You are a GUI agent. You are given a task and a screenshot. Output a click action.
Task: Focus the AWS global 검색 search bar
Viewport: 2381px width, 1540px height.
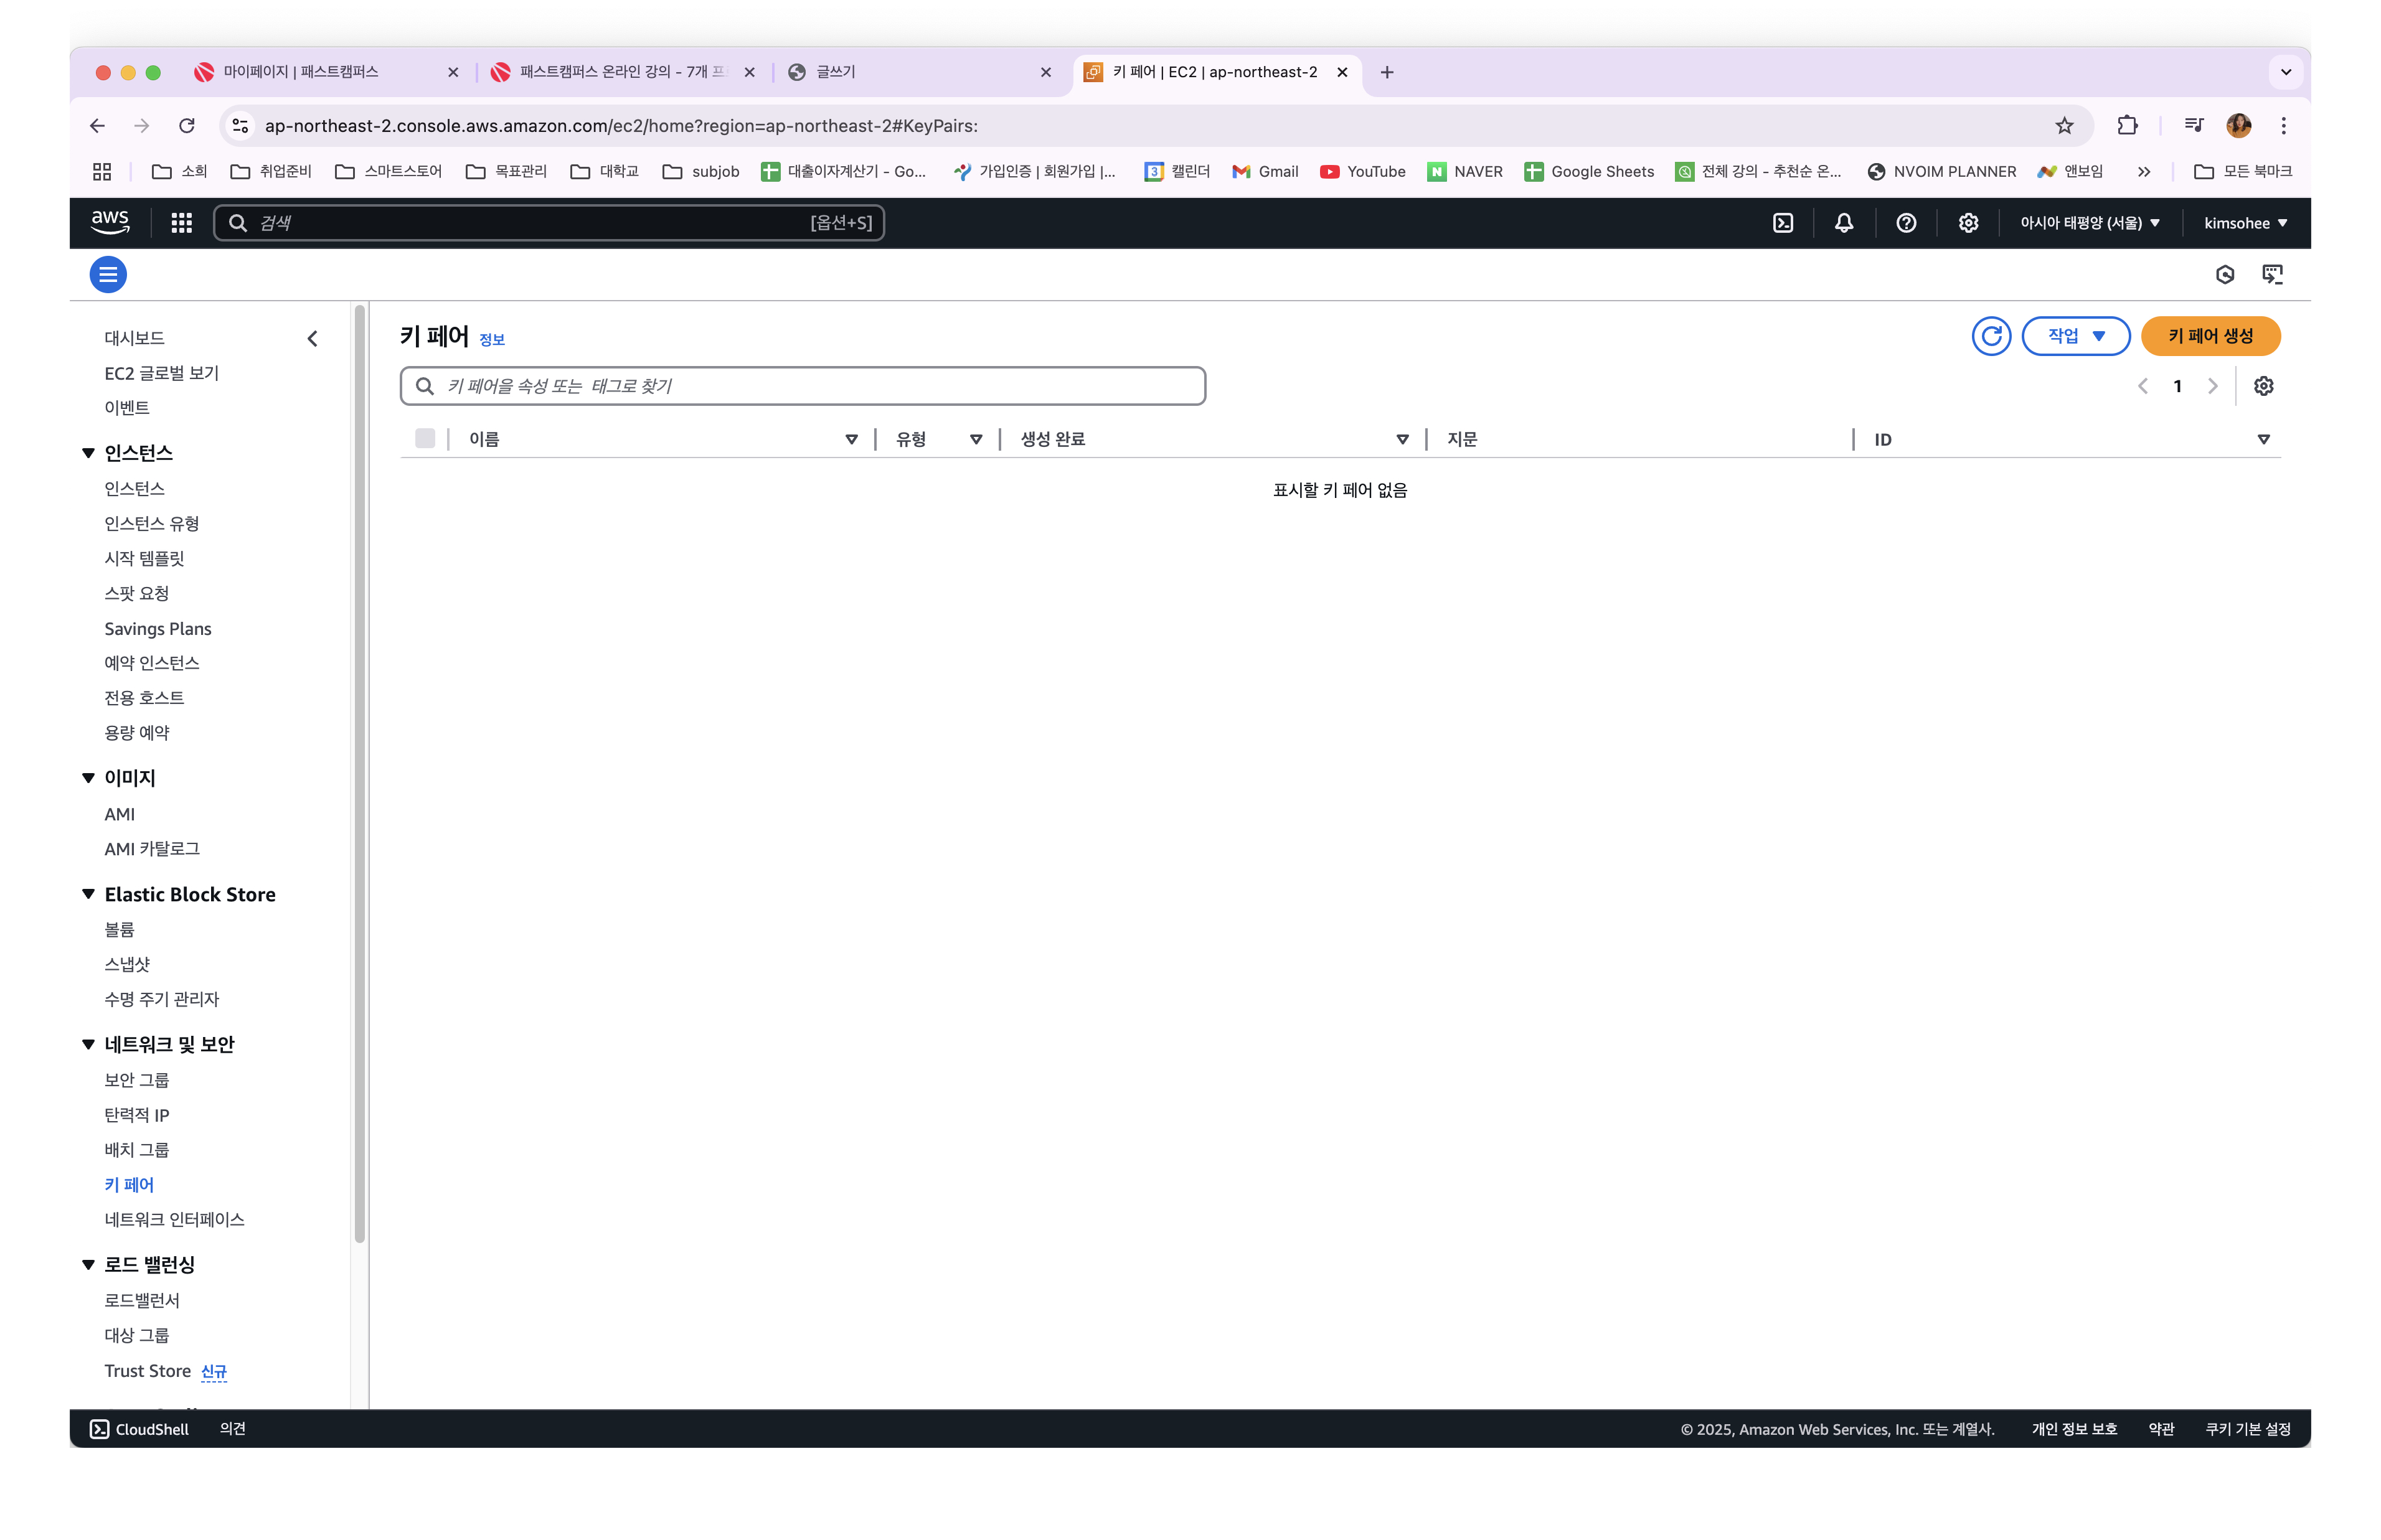[548, 223]
